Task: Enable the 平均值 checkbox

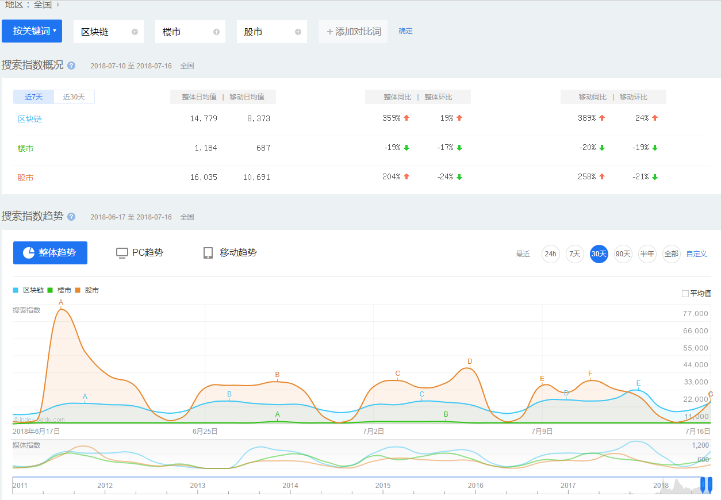Action: click(x=685, y=294)
